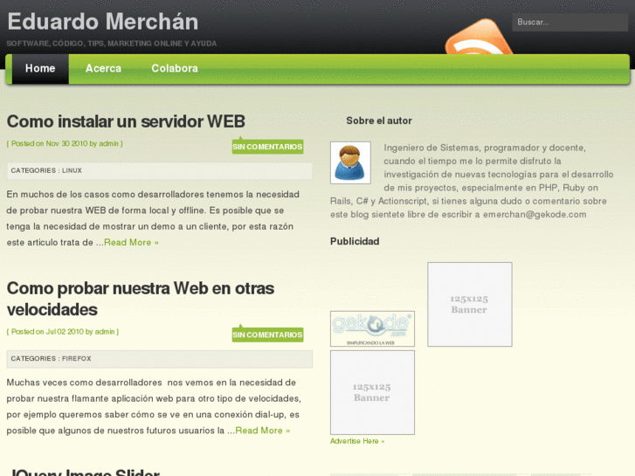The image size is (635, 476).
Task: Read More on otras velocidades article
Action: tap(262, 431)
